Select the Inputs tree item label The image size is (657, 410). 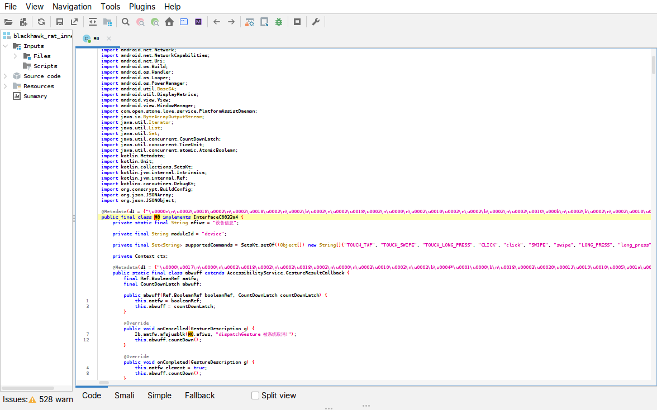click(x=34, y=46)
